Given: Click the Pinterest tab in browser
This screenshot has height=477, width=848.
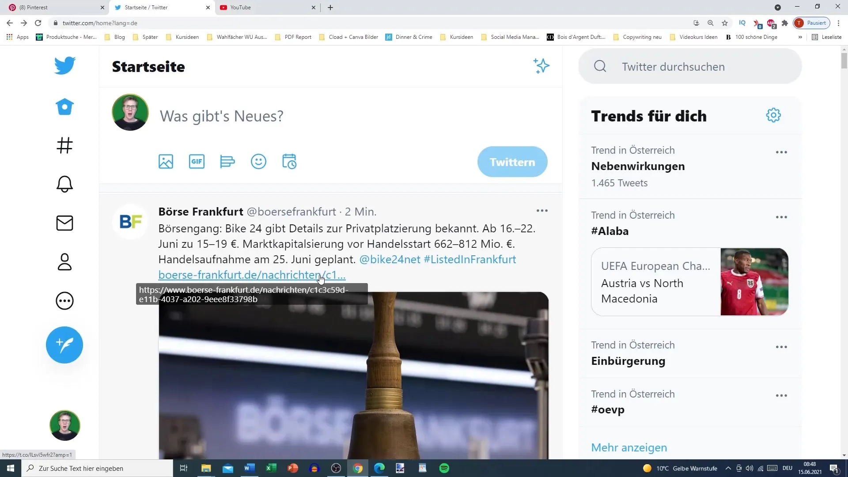Looking at the screenshot, I should tap(51, 7).
